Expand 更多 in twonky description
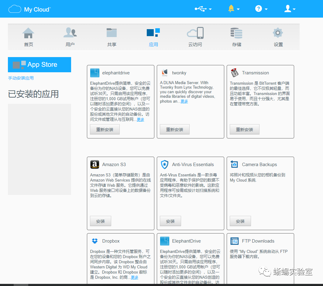The width and height of the screenshot is (323, 286). pyautogui.click(x=184, y=101)
